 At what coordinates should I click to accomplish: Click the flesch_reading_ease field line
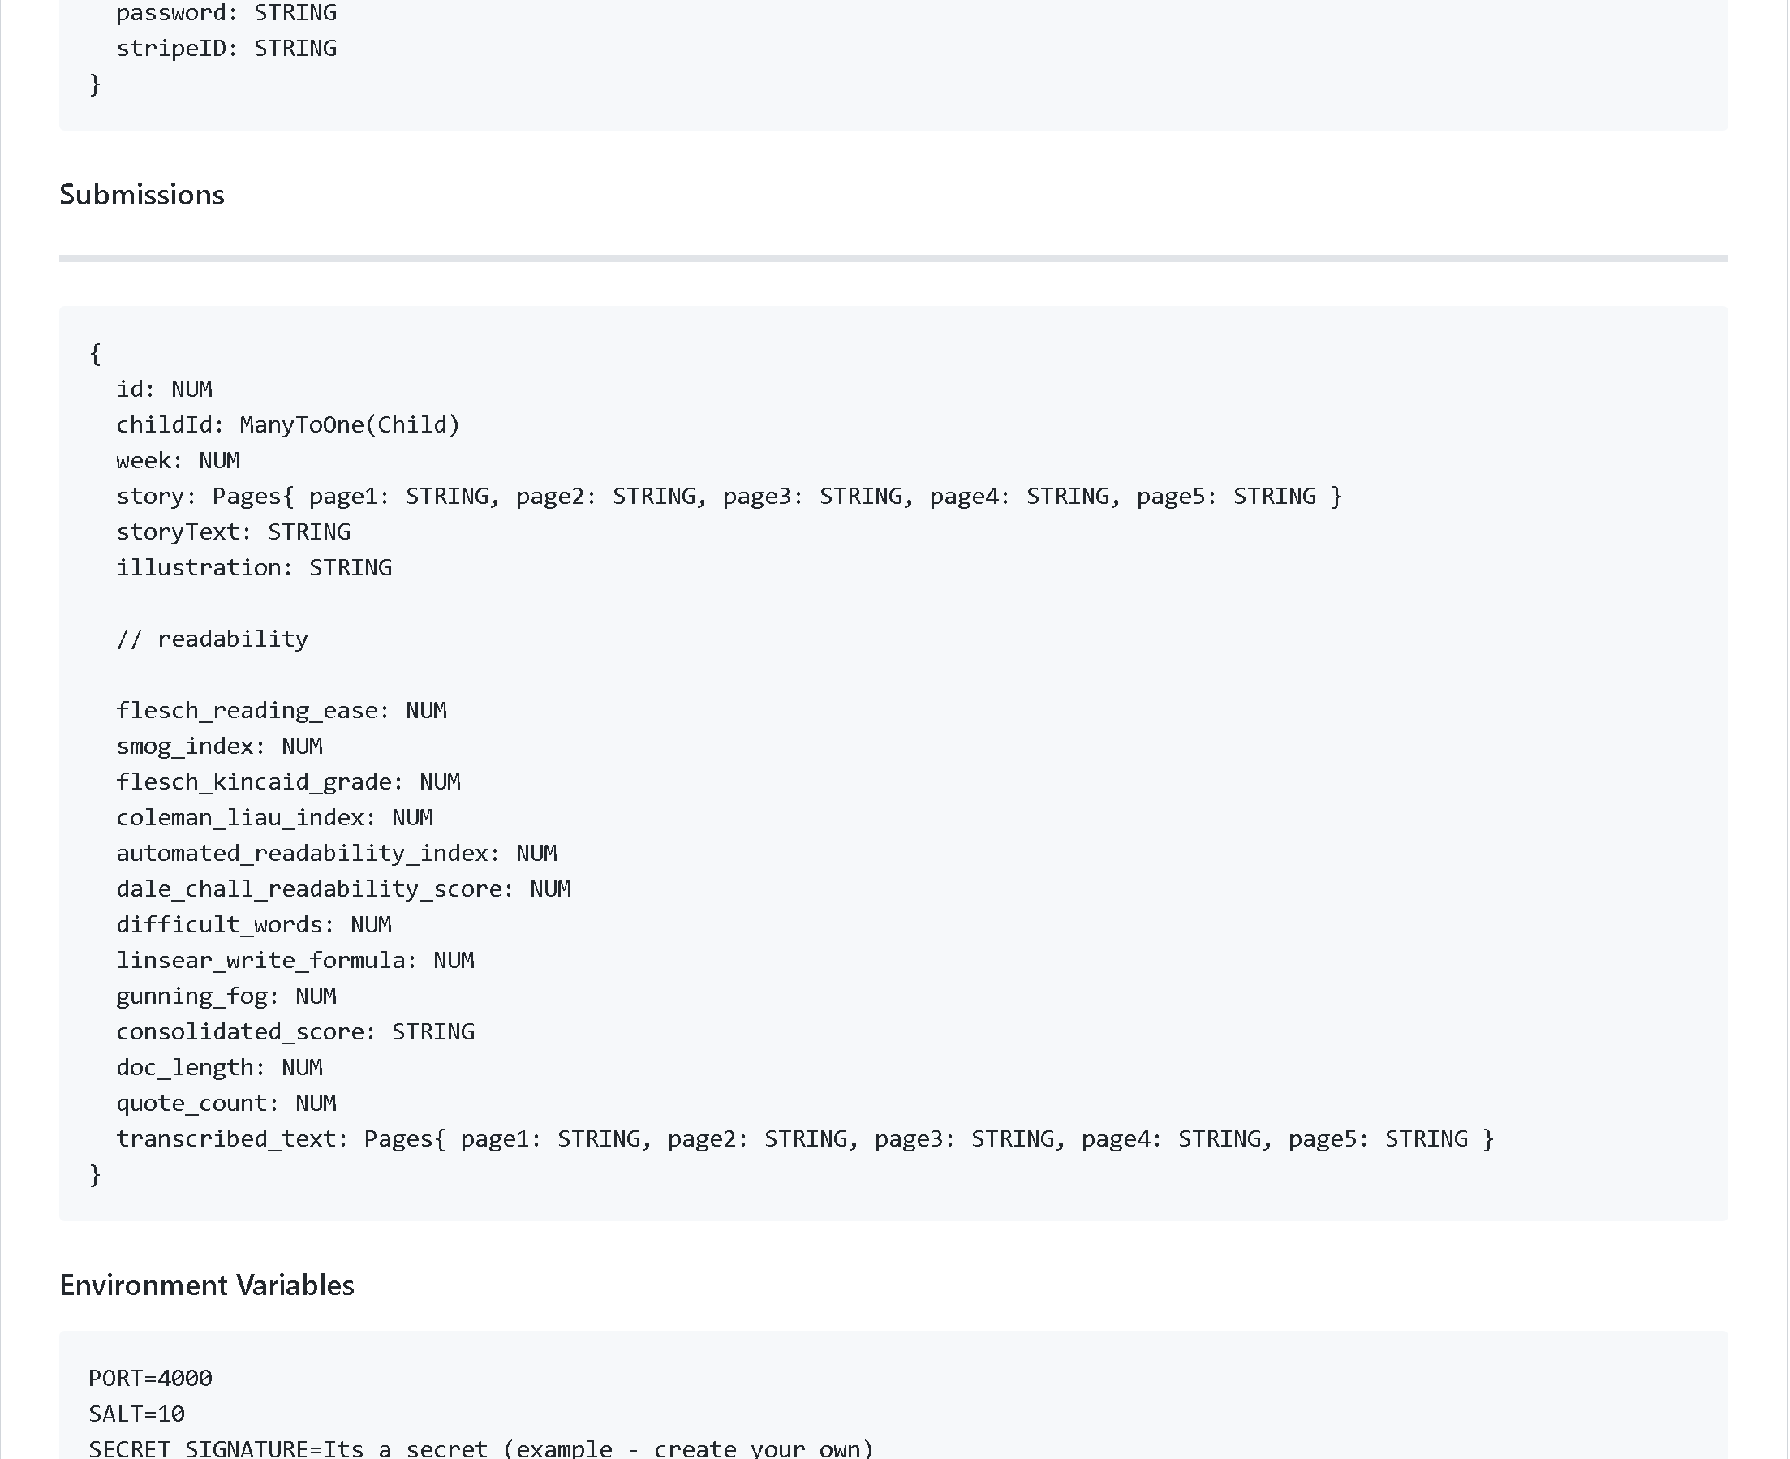281,711
